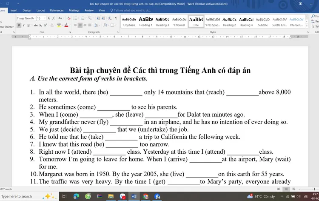Click the Bullets list icon
Image resolution: width=319 pixels, height=201 pixels.
point(75,18)
